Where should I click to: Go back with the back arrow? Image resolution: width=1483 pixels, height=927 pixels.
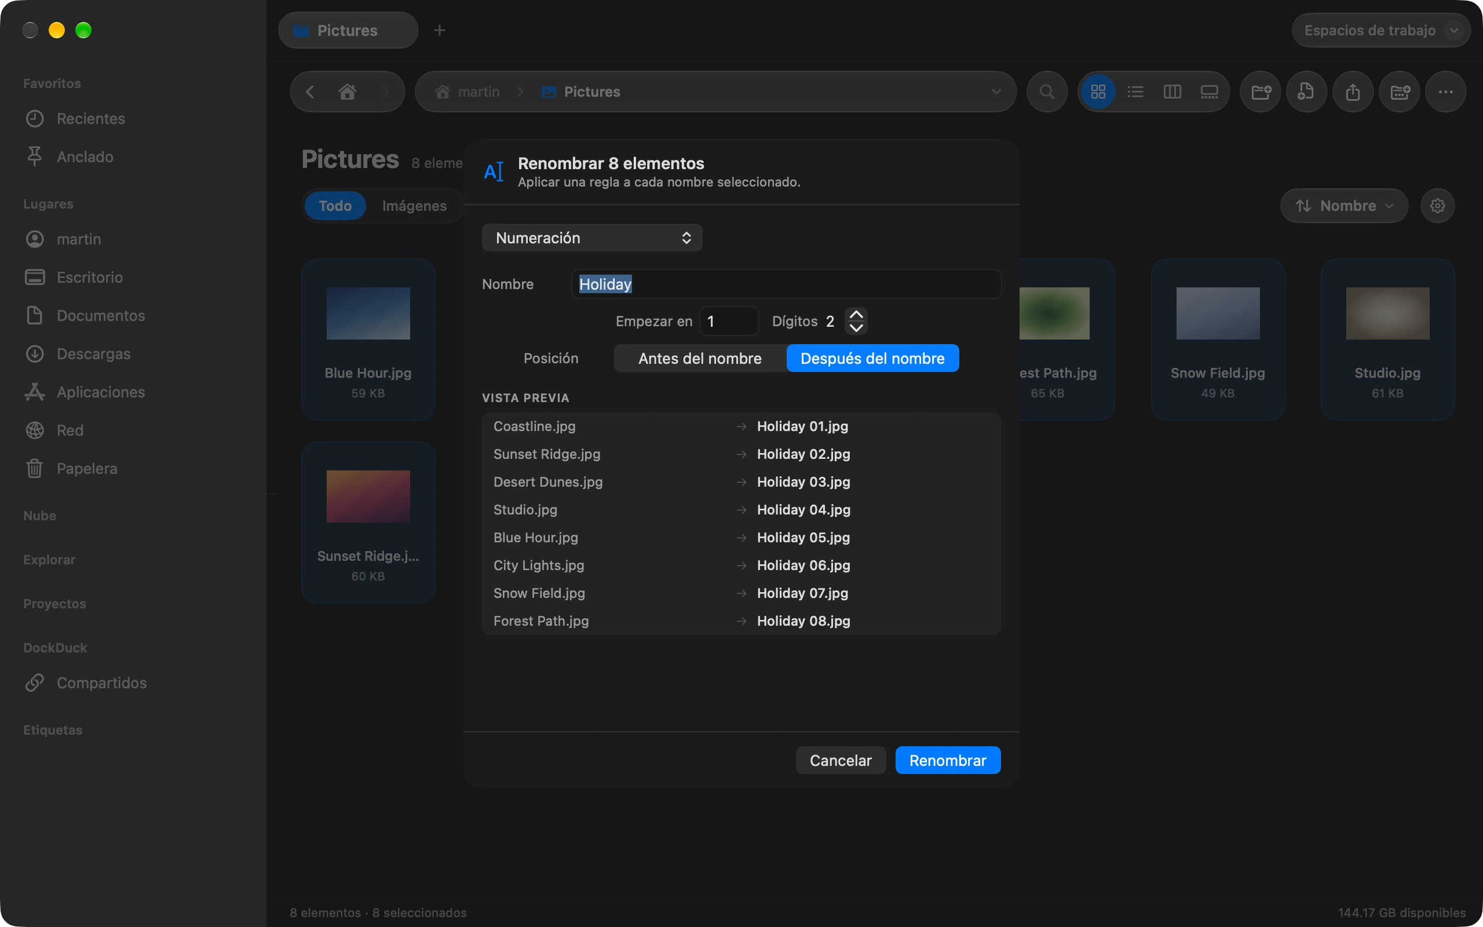coord(310,92)
